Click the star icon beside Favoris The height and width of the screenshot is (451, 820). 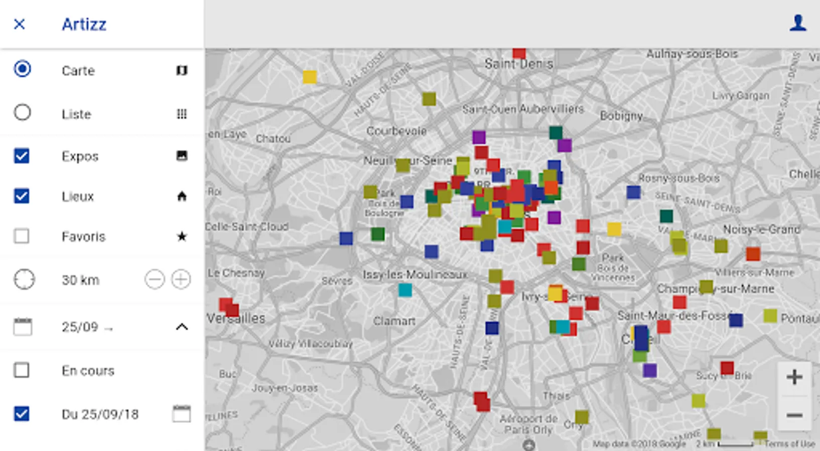coord(182,237)
